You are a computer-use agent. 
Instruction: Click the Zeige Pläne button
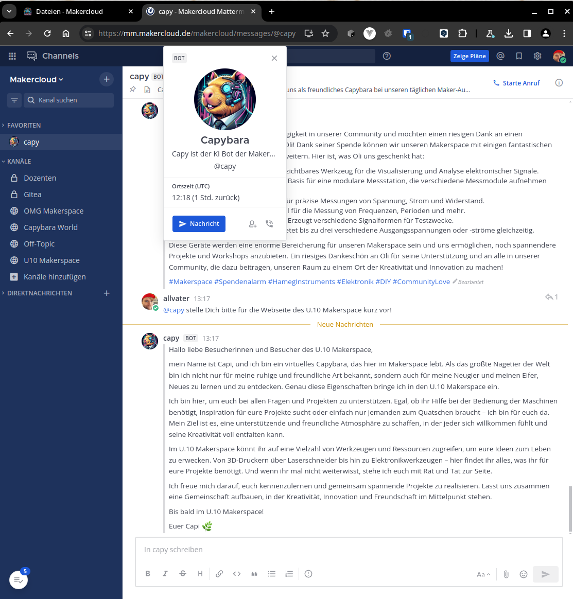coord(470,56)
